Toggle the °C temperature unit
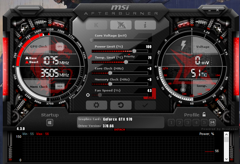 point(204,75)
